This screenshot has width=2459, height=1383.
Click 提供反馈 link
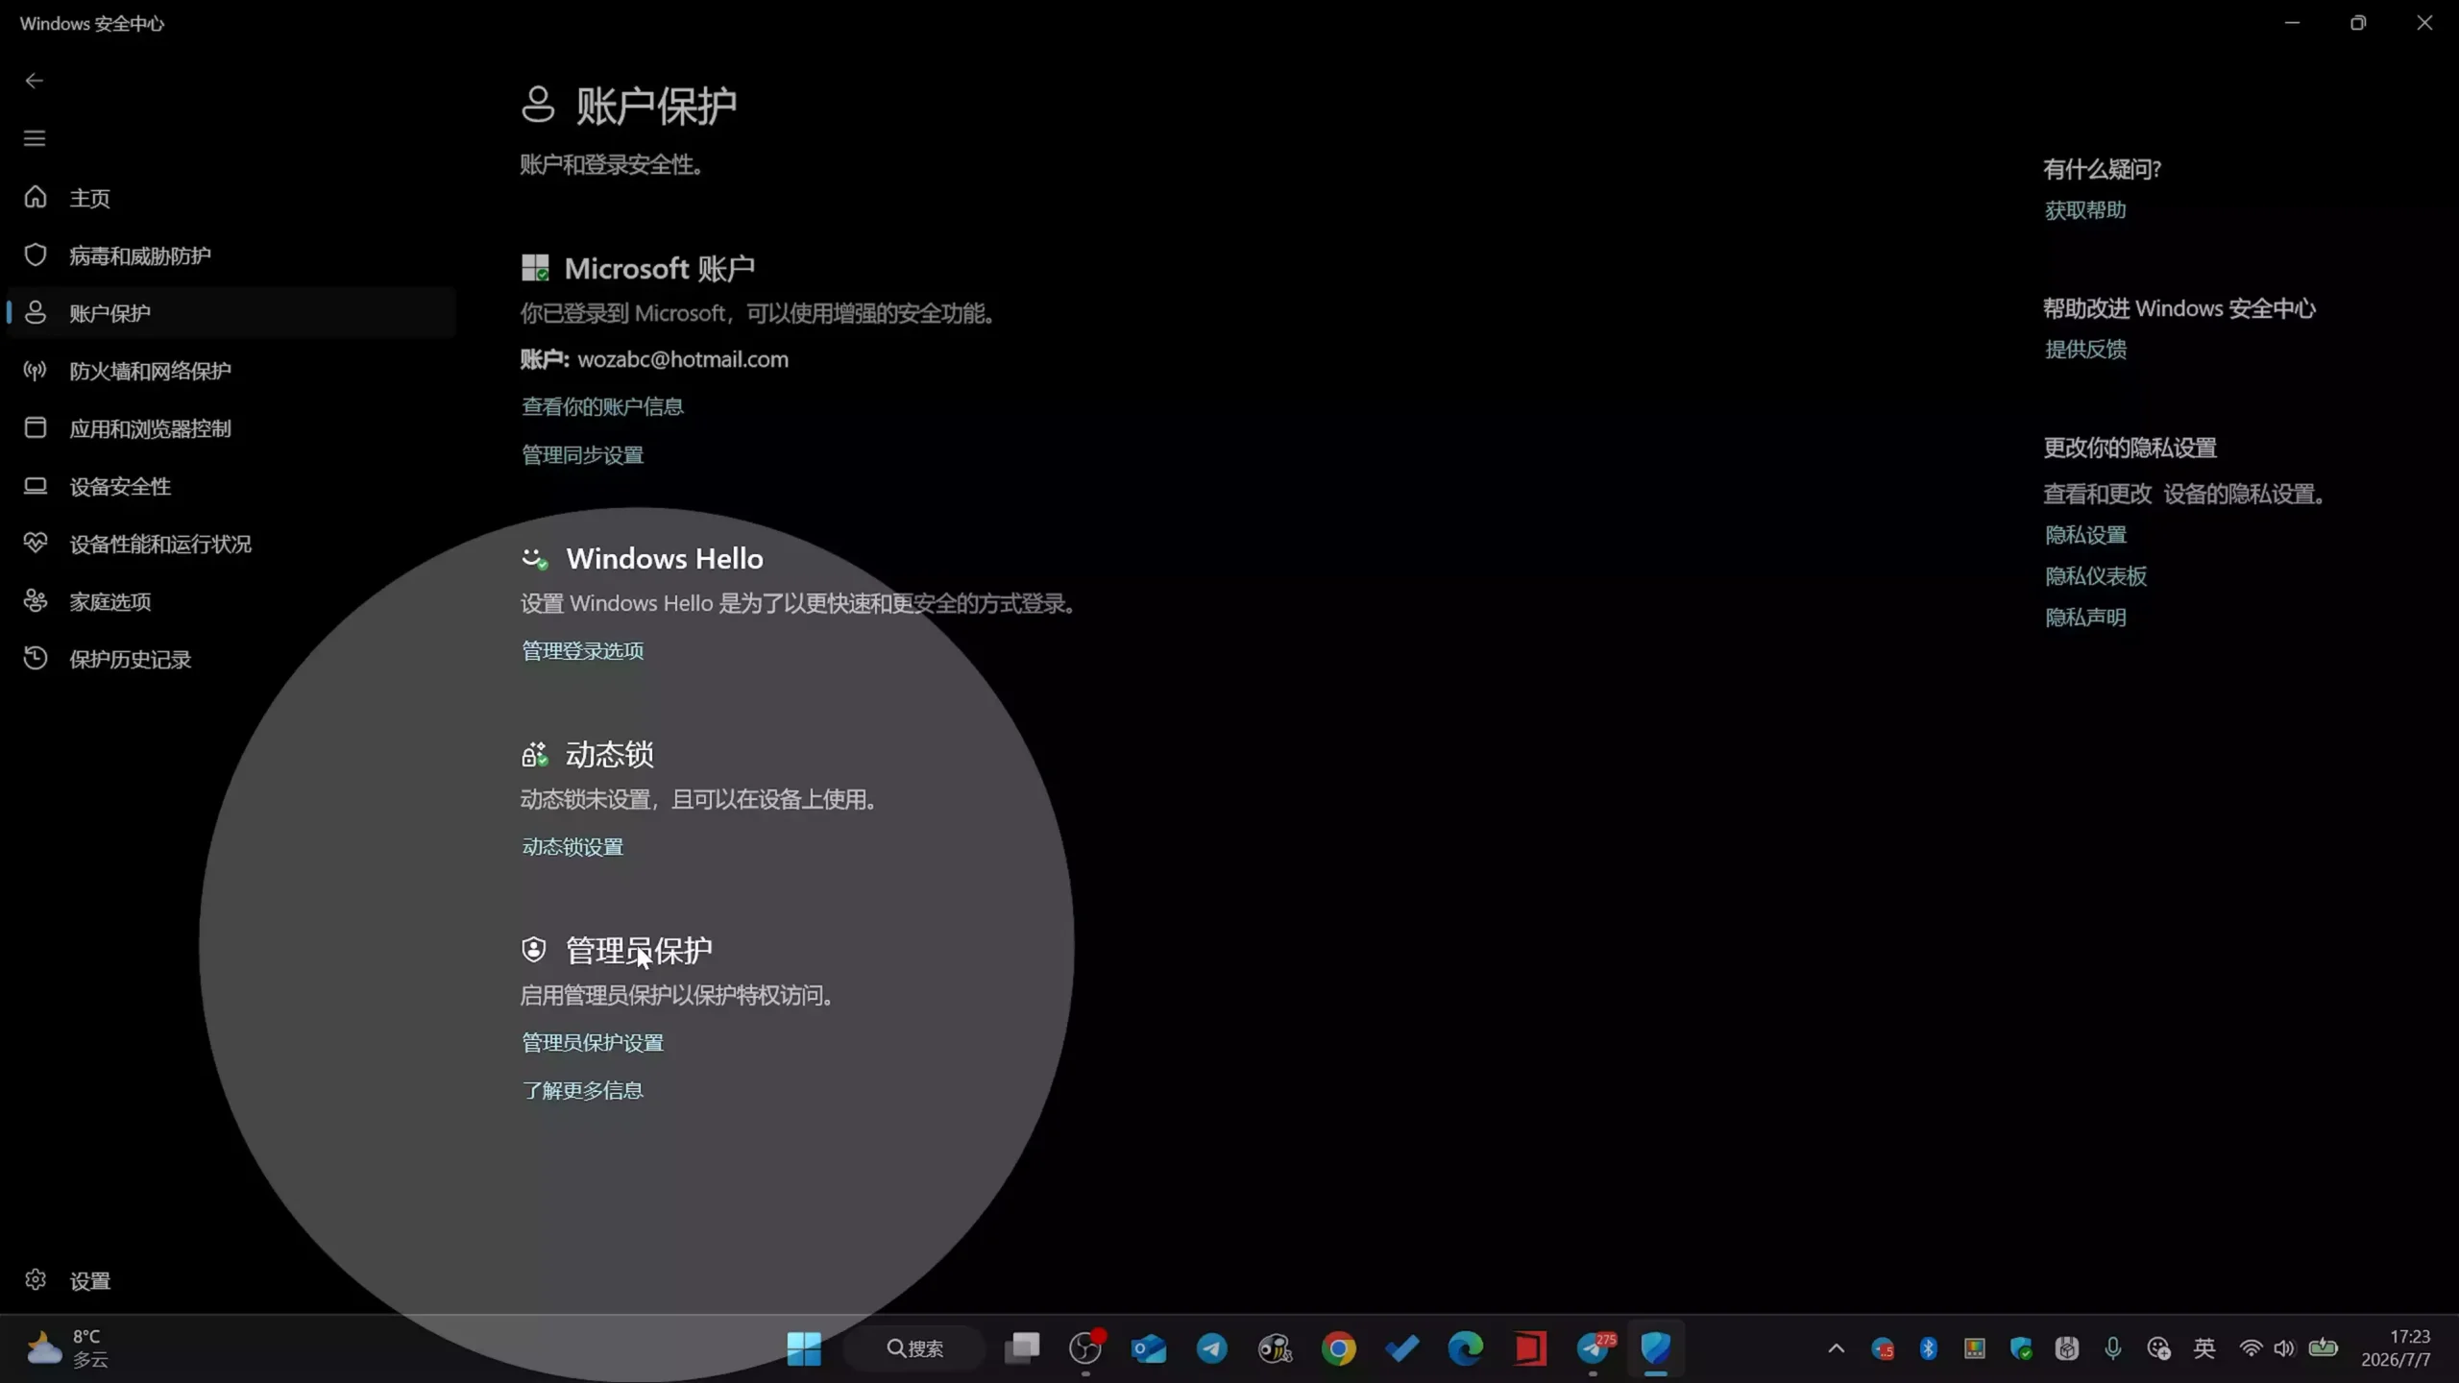click(x=2085, y=350)
